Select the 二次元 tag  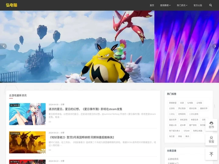coord(172,114)
